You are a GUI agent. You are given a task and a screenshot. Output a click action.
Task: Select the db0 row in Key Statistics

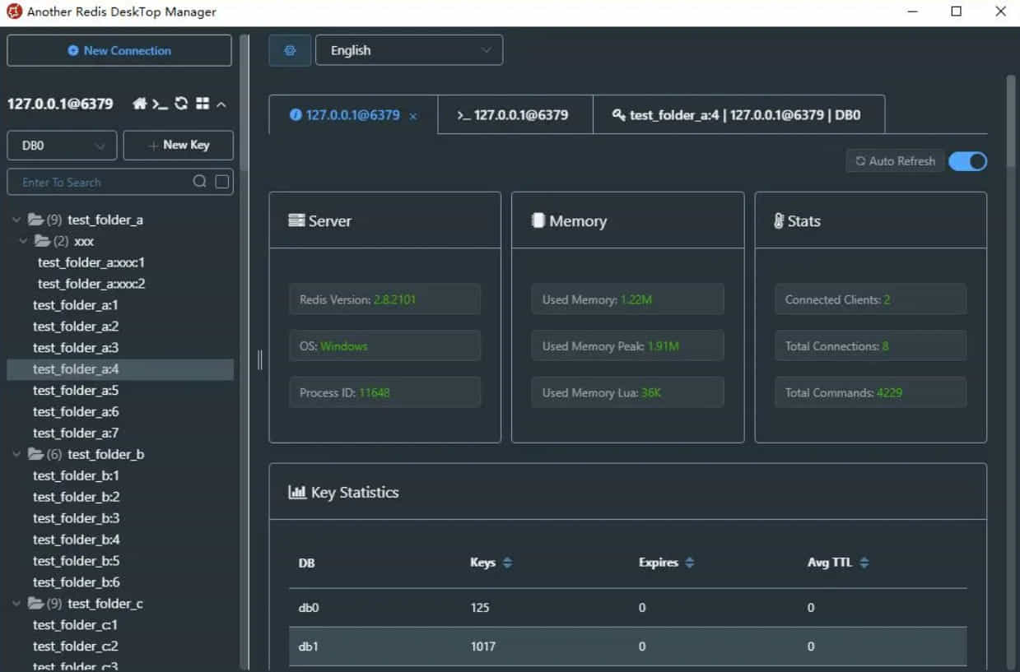(x=628, y=608)
